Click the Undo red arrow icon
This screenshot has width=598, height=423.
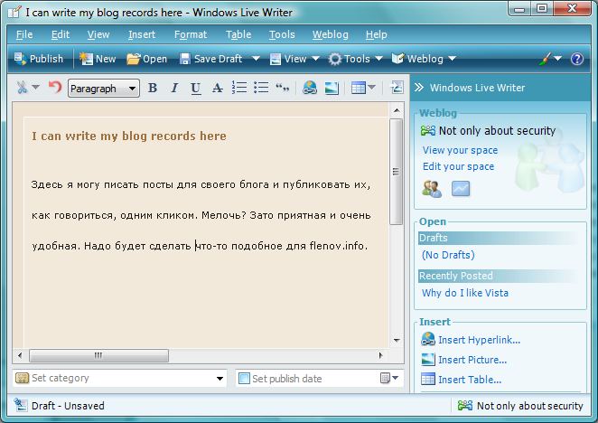tap(55, 88)
